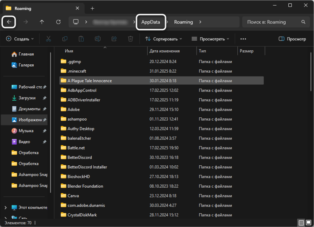Screen dimensions: 314x227
Task: Click the Rename icon in toolbar
Action: (97, 39)
